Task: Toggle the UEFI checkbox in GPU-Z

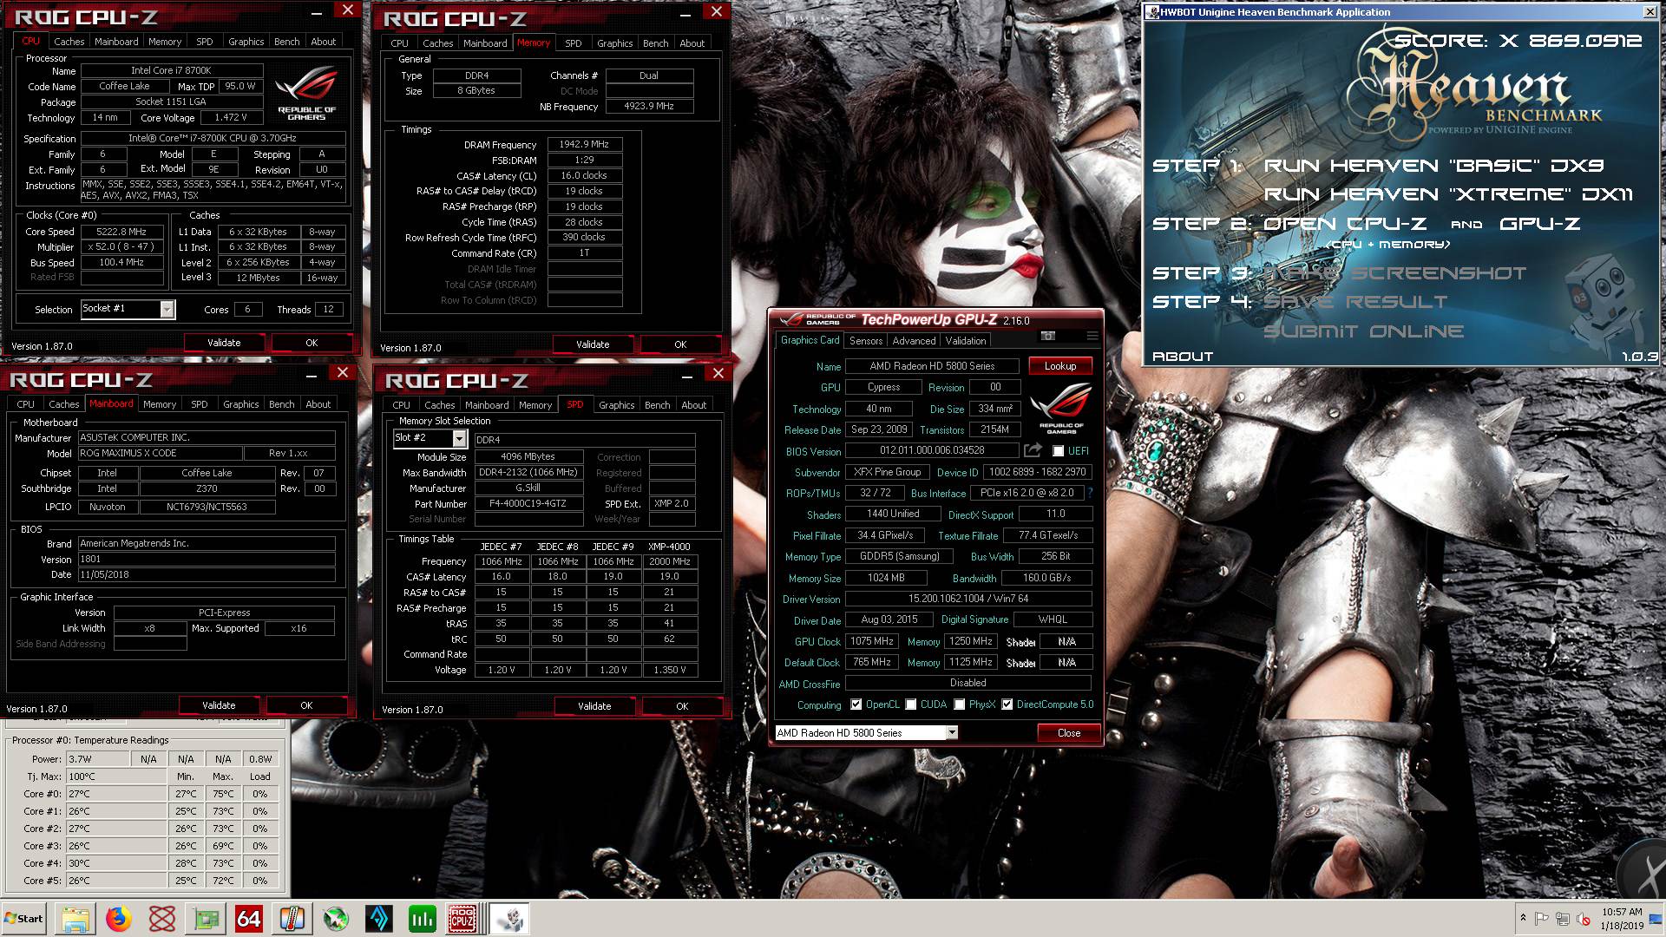Action: pos(1058,451)
